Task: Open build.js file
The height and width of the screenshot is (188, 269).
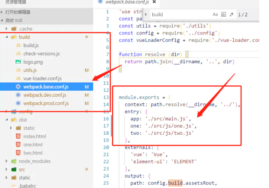Action: [31, 45]
